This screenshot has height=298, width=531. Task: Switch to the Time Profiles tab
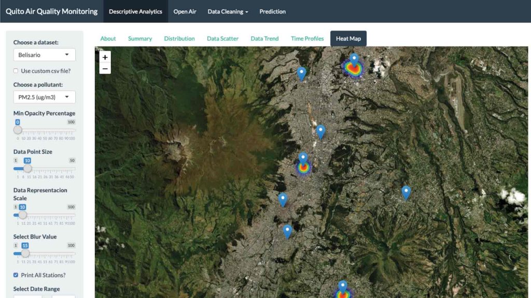(307, 39)
